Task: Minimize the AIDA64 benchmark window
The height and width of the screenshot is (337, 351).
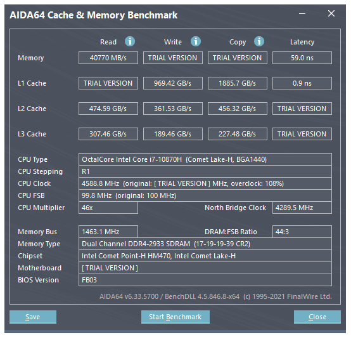Action: (302, 14)
